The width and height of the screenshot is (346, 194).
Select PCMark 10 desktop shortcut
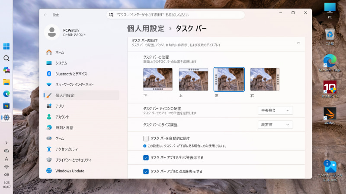click(x=330, y=89)
